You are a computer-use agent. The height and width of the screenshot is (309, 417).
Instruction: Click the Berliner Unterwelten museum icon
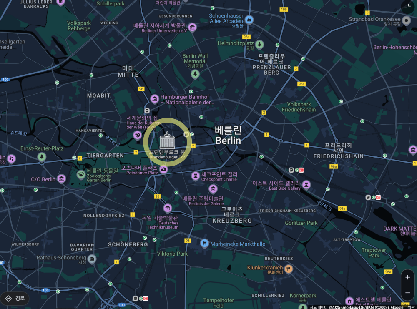192,27
